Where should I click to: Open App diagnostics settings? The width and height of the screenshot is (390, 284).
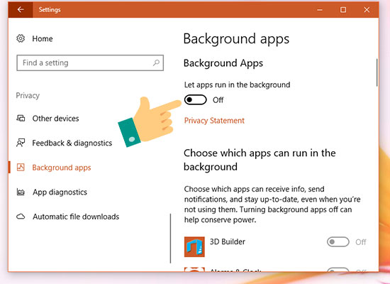[60, 192]
